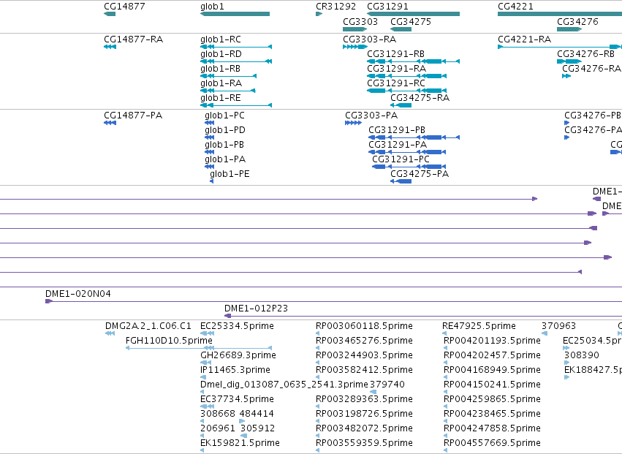Image resolution: width=622 pixels, height=454 pixels.
Task: Select EST RP004168949.5prime
Action: (492, 370)
